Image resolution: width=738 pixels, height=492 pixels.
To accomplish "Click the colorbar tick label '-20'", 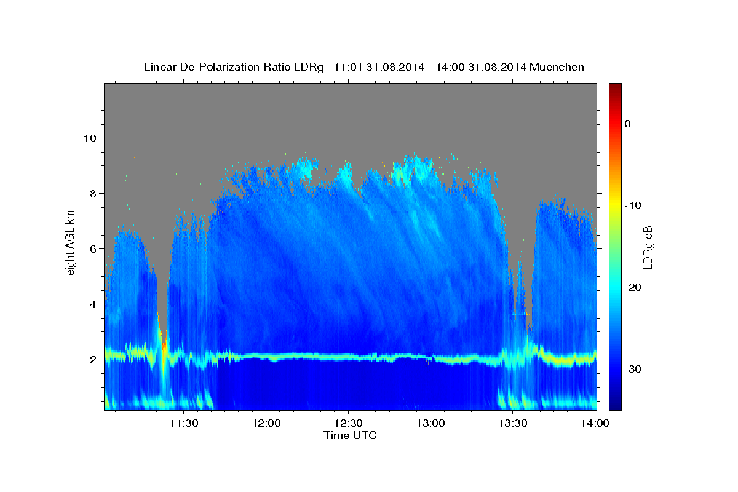I will (633, 287).
